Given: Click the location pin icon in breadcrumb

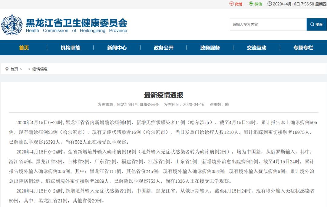Looking at the screenshot, I should tap(7, 69).
